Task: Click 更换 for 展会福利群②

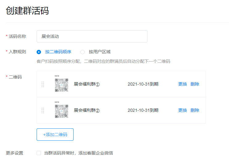Action: click(x=183, y=110)
